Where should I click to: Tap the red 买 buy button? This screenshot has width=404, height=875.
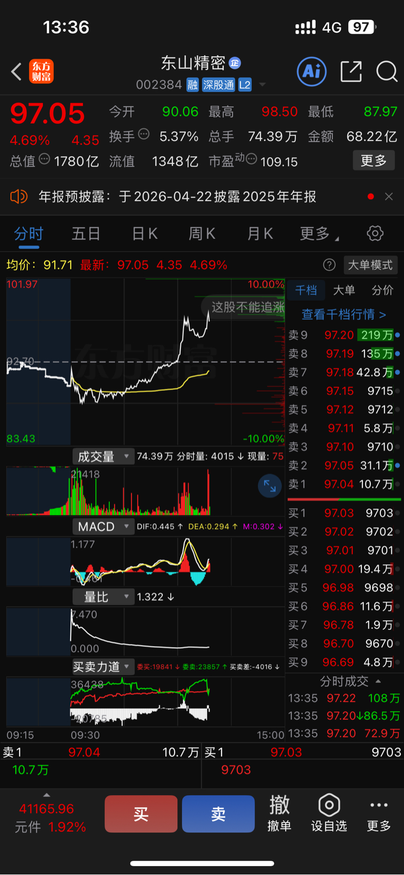click(141, 814)
